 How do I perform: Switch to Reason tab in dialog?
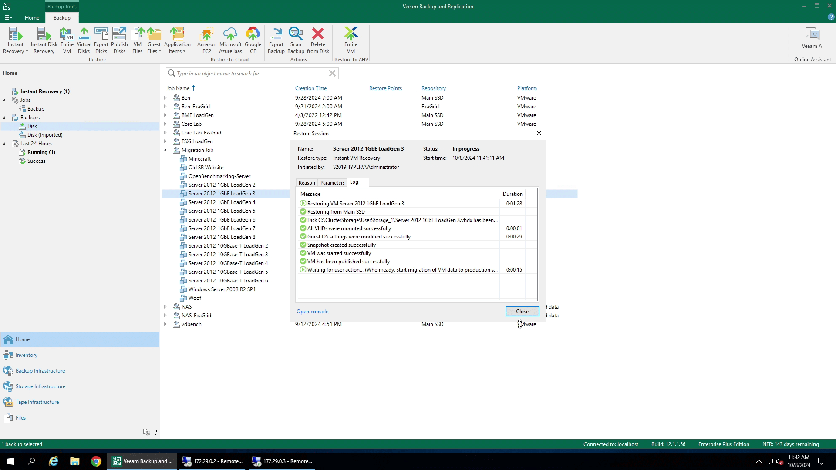307,183
